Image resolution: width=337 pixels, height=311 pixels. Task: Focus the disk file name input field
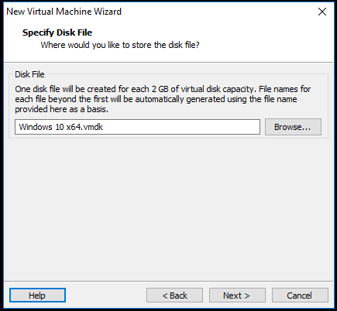(x=137, y=127)
